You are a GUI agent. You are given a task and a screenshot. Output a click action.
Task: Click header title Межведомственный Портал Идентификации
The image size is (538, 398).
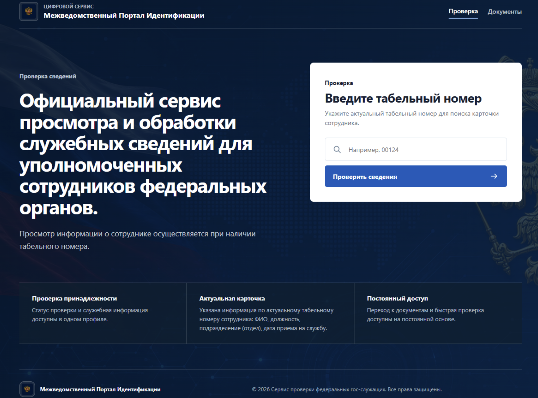coord(124,15)
